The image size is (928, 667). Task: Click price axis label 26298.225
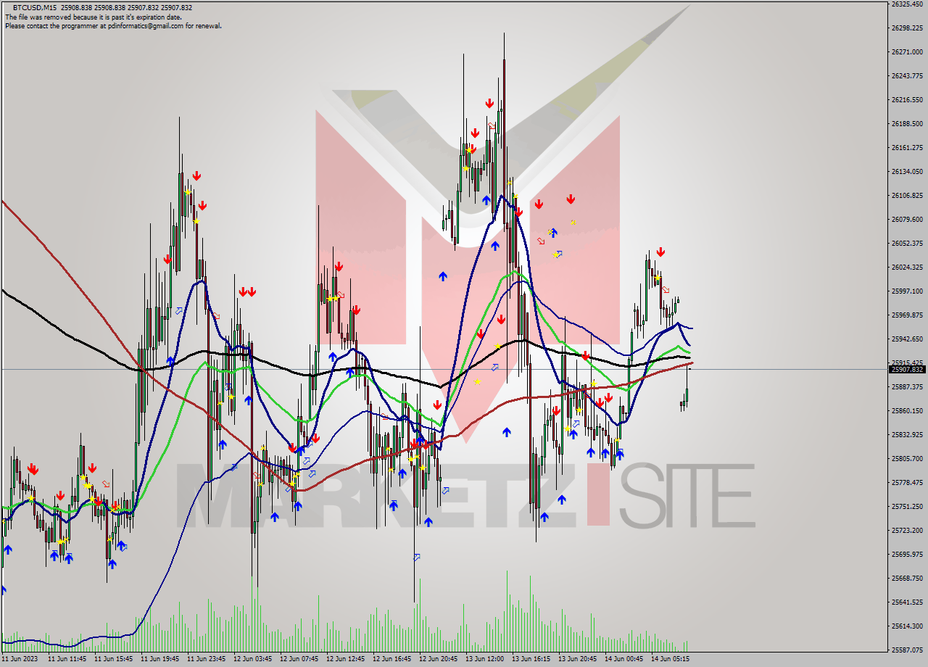[x=907, y=28]
